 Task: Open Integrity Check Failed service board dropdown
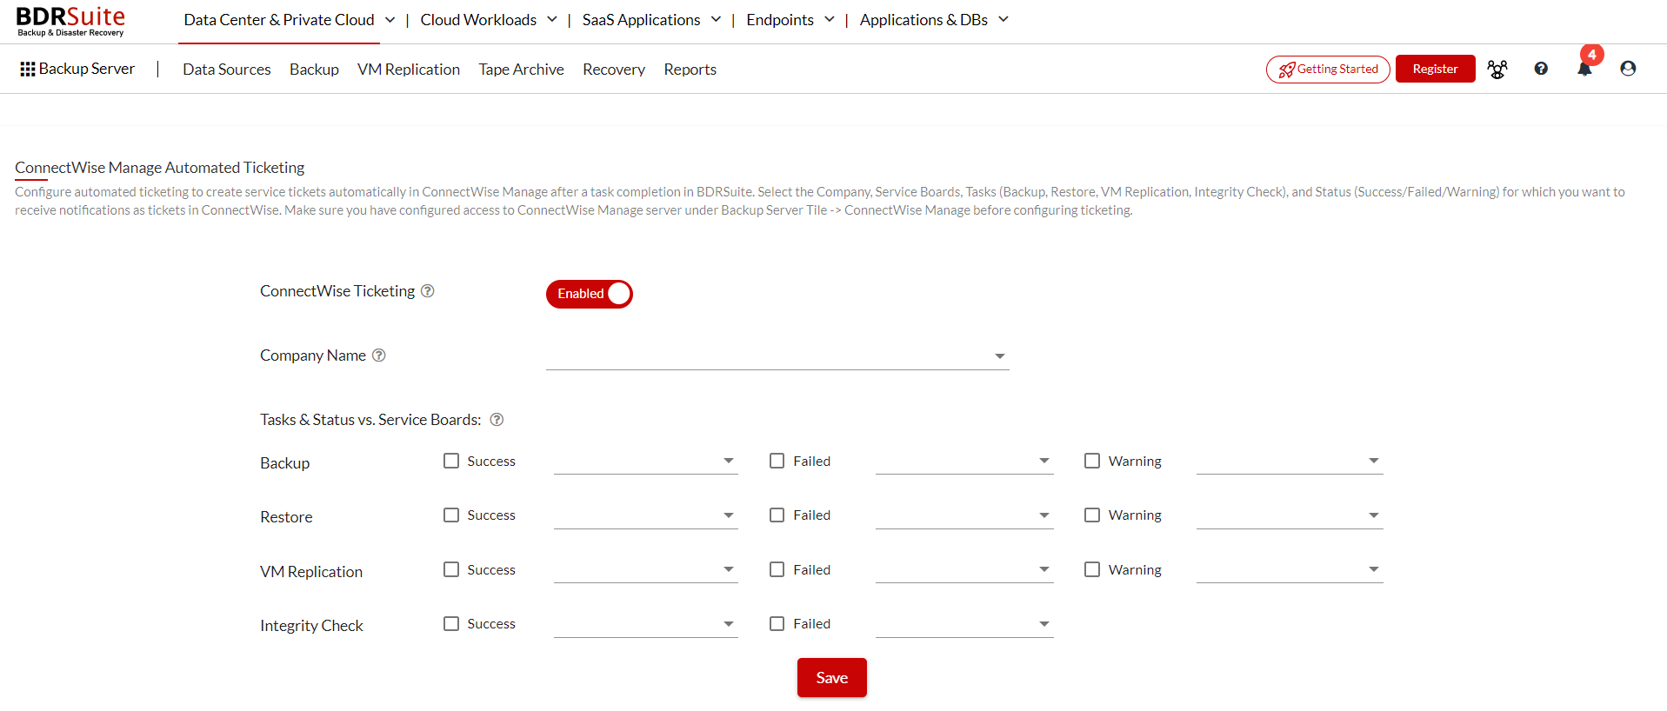(x=964, y=624)
